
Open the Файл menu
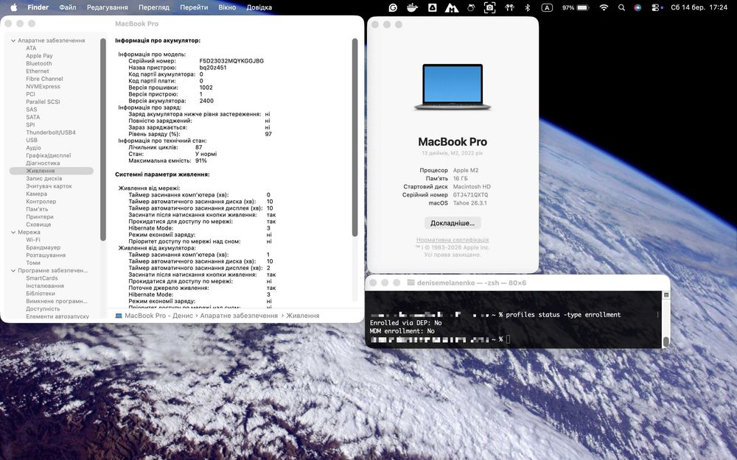[68, 7]
